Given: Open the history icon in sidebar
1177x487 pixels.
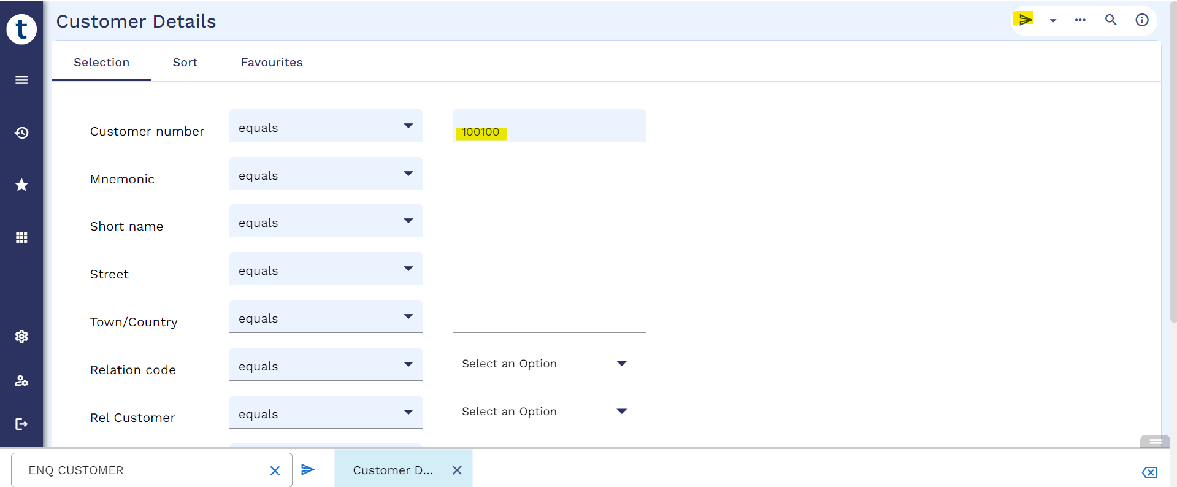Looking at the screenshot, I should point(21,132).
